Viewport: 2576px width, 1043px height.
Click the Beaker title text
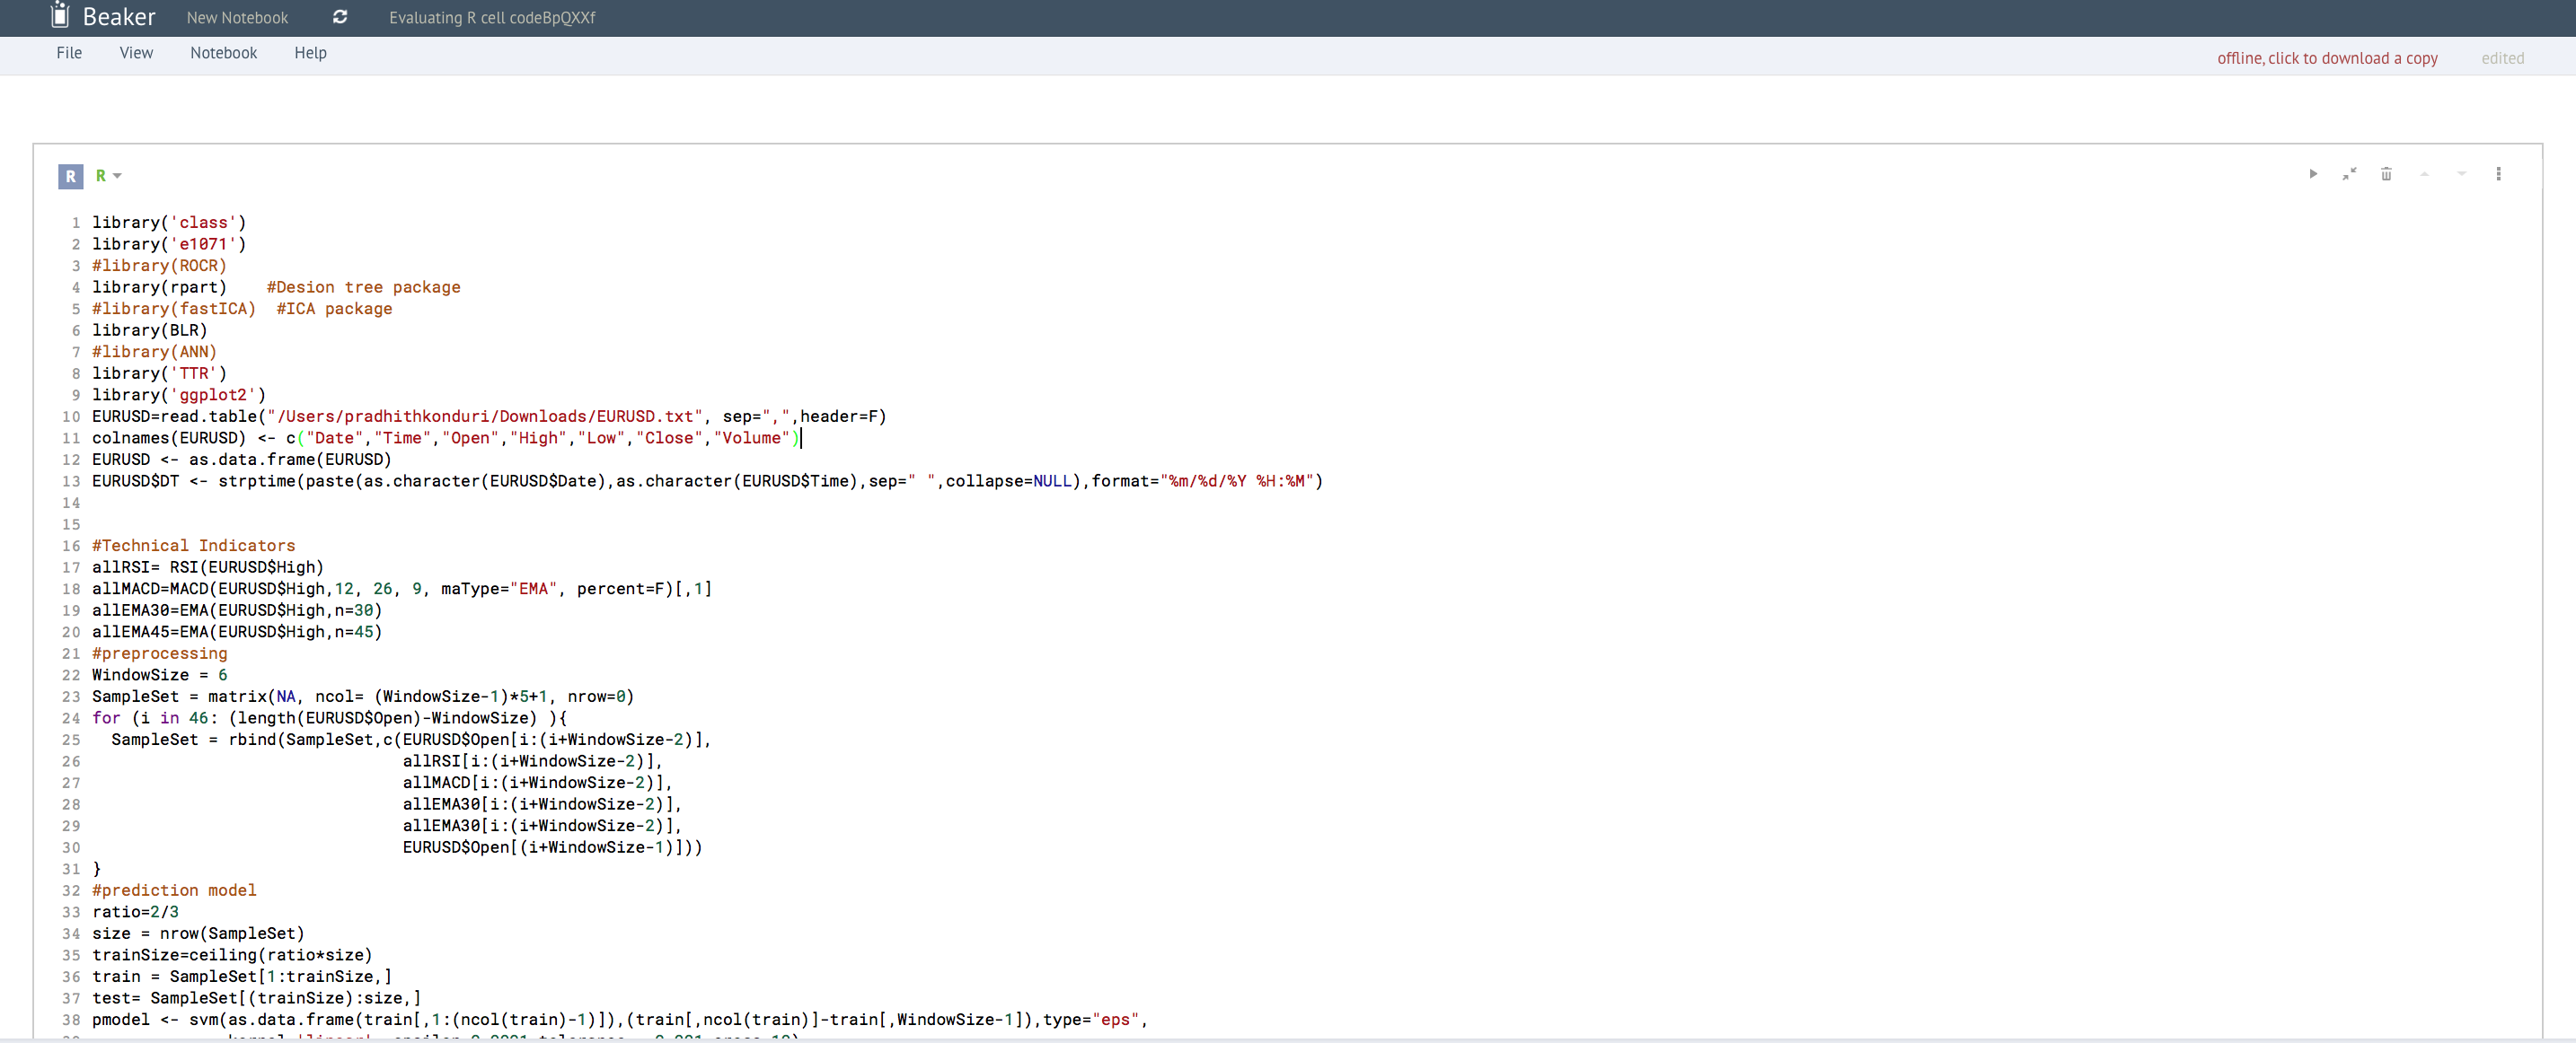tap(119, 17)
